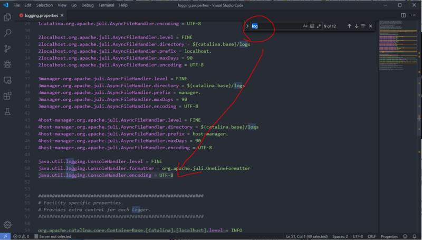The image size is (422, 240).
Task: Click 1catalina...AsyncFileHandler.encoding = UTF-8 line
Action: [119, 23]
